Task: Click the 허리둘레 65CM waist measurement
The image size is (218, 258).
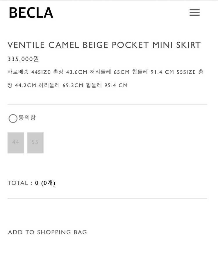Action: [110, 72]
